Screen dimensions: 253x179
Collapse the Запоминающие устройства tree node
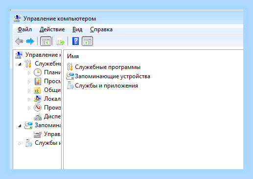[20, 126]
